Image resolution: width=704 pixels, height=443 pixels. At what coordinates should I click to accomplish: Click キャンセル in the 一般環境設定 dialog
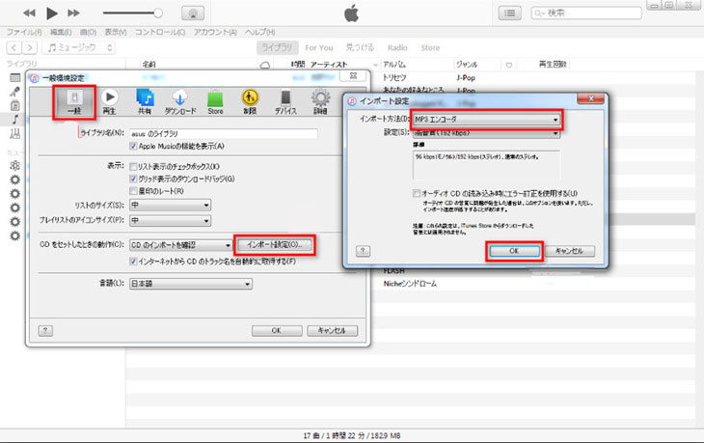coord(333,331)
